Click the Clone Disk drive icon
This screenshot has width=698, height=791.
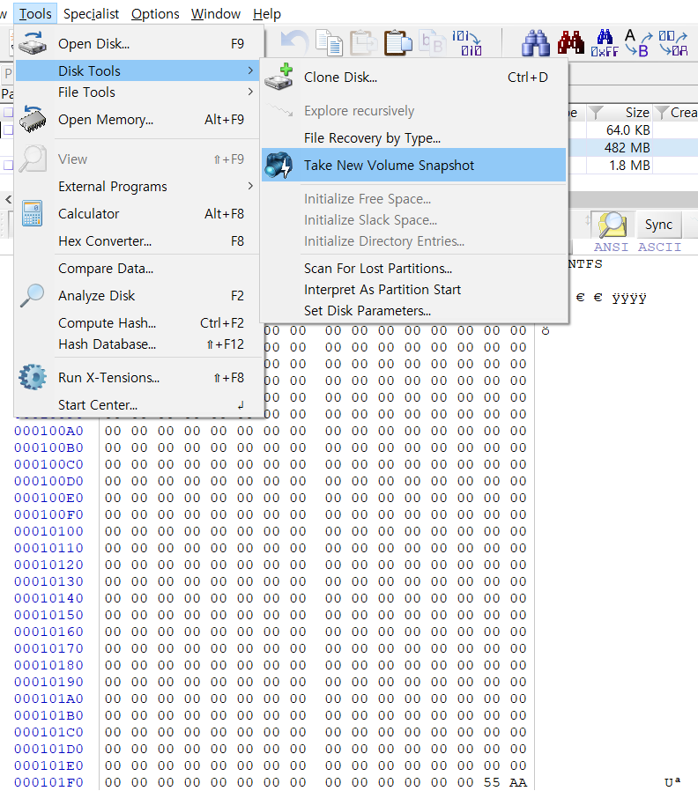point(279,78)
